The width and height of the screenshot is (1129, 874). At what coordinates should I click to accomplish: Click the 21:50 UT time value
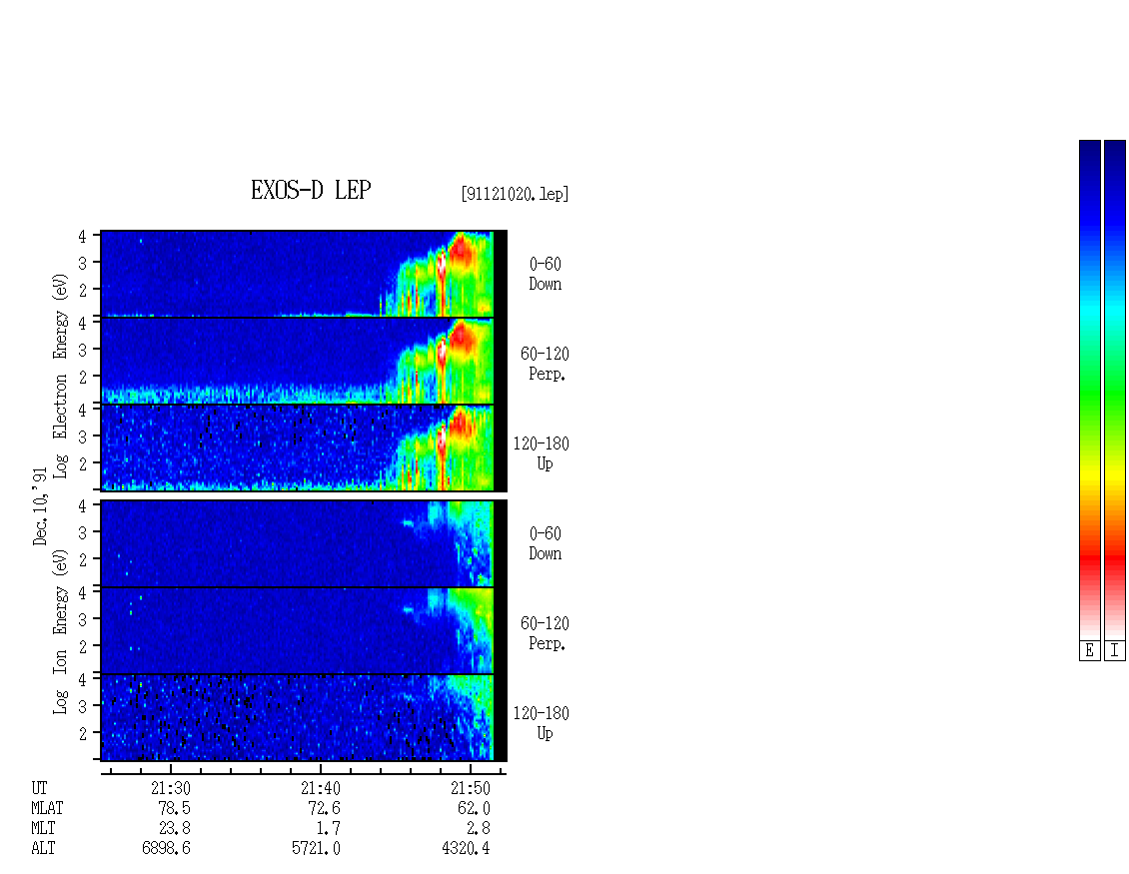click(471, 788)
